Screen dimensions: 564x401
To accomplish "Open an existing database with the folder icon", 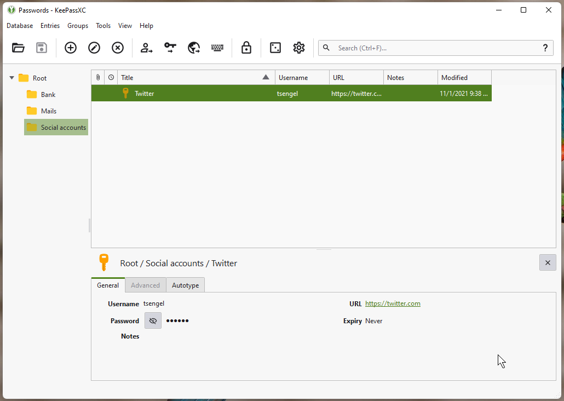I will [18, 48].
